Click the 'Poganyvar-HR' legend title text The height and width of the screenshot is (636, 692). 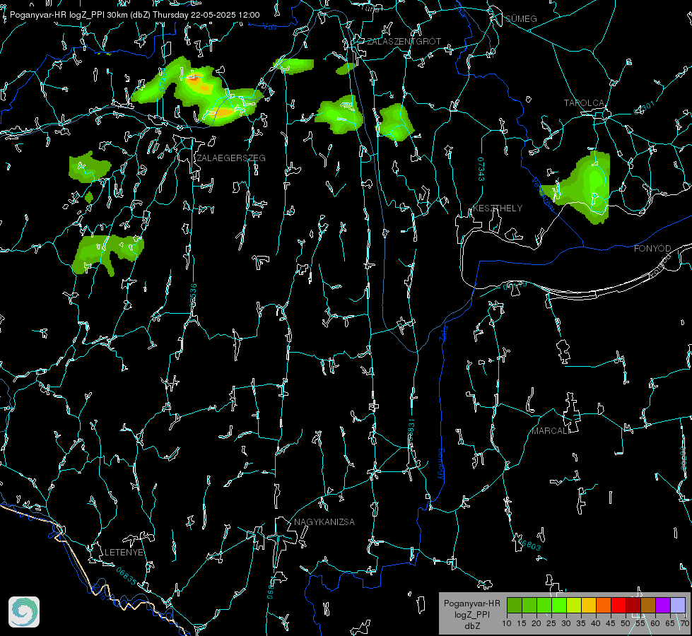click(471, 603)
